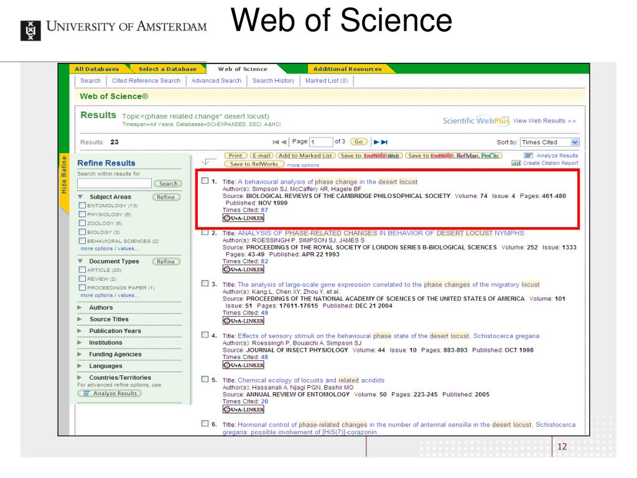Click Create Citation Report chart icon
Screen dimensions: 637x478
[x=516, y=163]
